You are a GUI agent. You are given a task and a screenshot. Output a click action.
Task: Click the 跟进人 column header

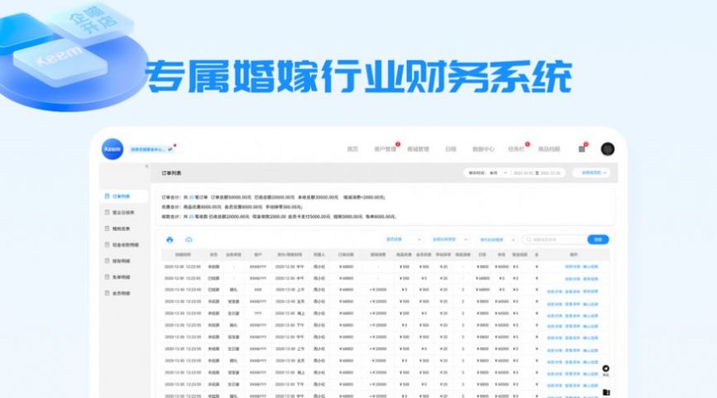(319, 254)
